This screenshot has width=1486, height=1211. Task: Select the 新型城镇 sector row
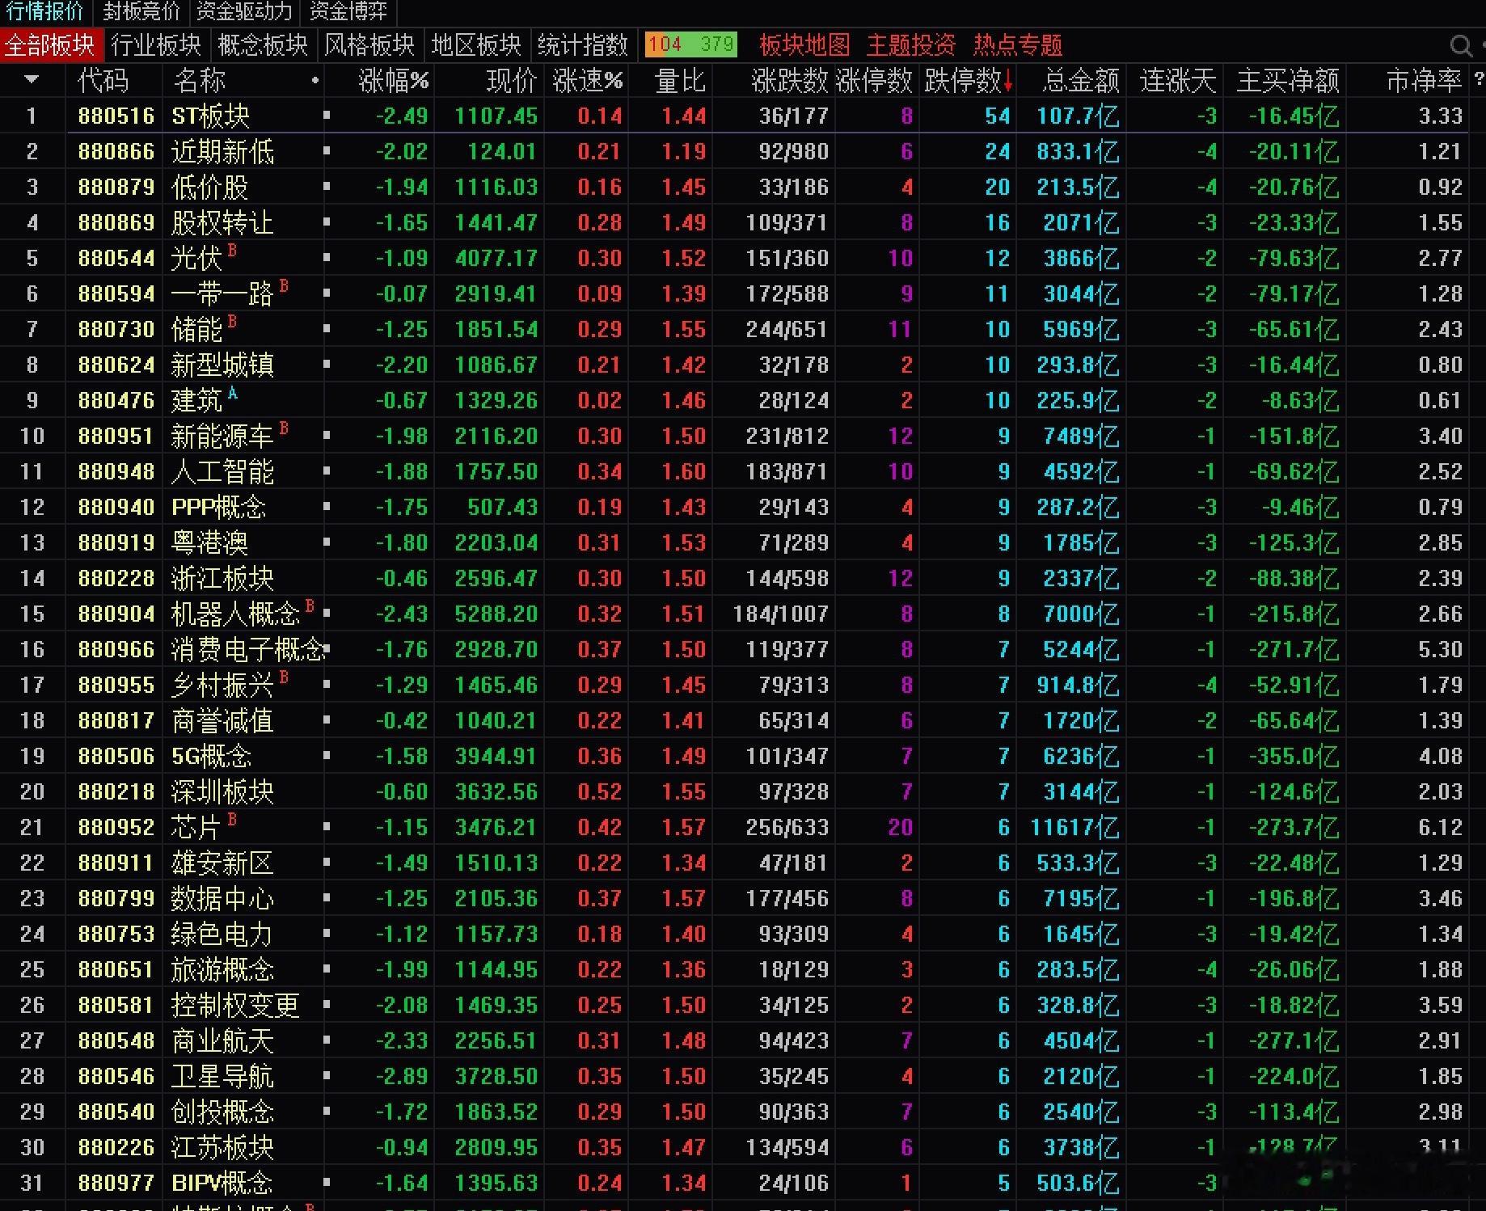[743, 365]
